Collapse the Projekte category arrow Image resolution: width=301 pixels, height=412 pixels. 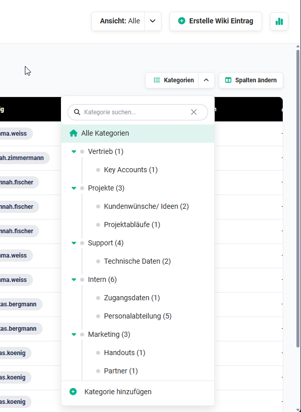point(74,188)
